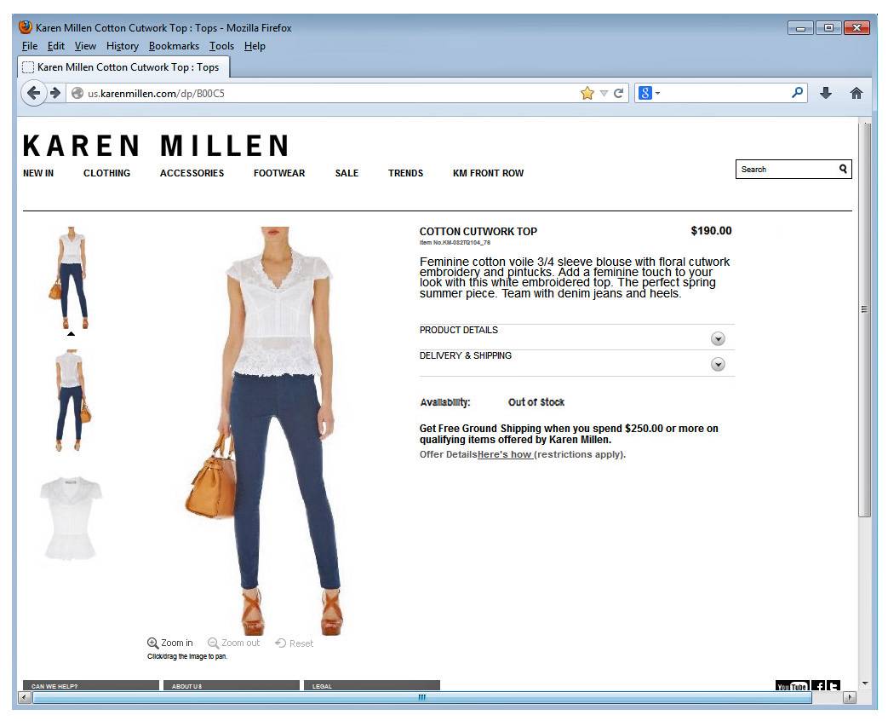Click the KAREN MILLEN logo
Screen dimensions: 888x721
pyautogui.click(x=157, y=145)
